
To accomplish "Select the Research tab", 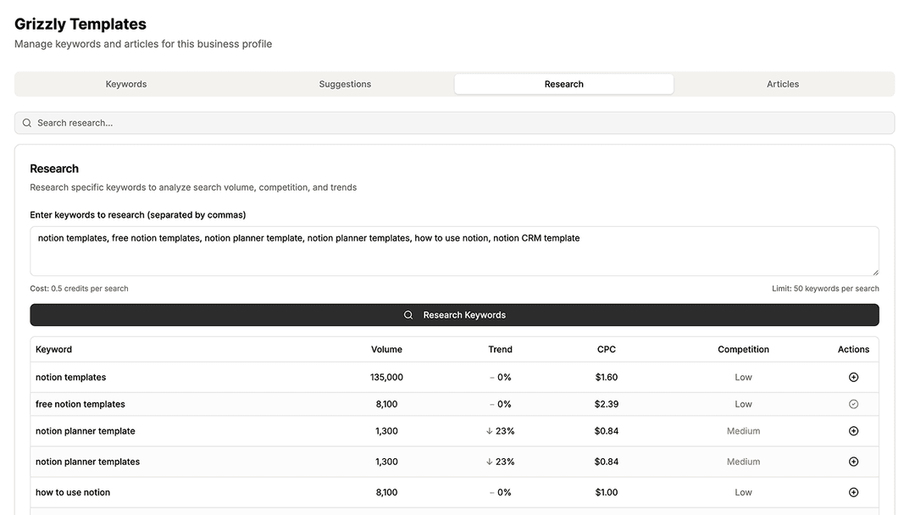I will tap(563, 84).
